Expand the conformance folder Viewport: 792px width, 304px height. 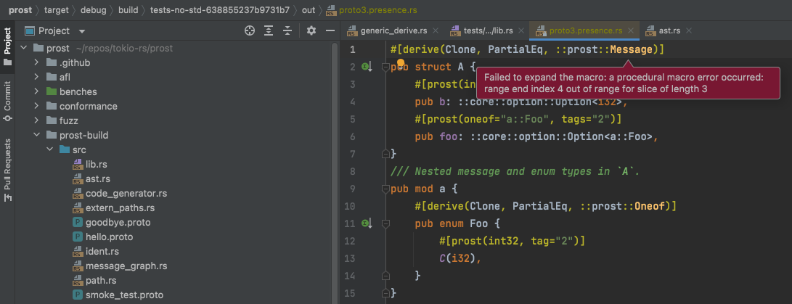[36, 107]
